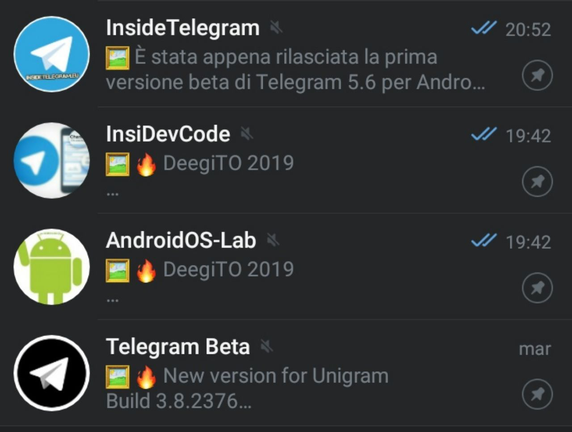Open the InsideTelegram chat title
This screenshot has height=432, width=572.
coord(182,28)
